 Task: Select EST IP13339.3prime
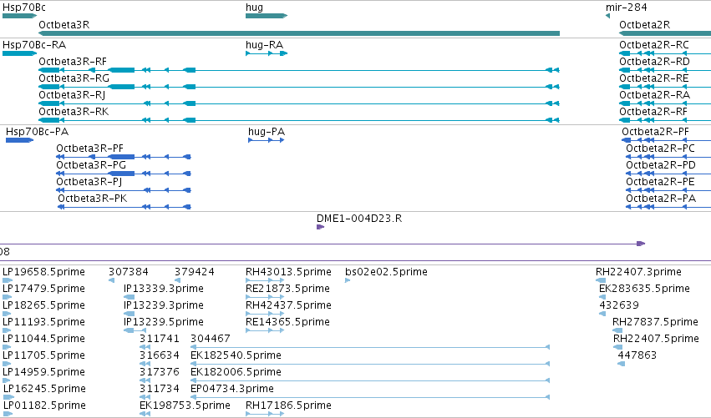click(x=164, y=289)
